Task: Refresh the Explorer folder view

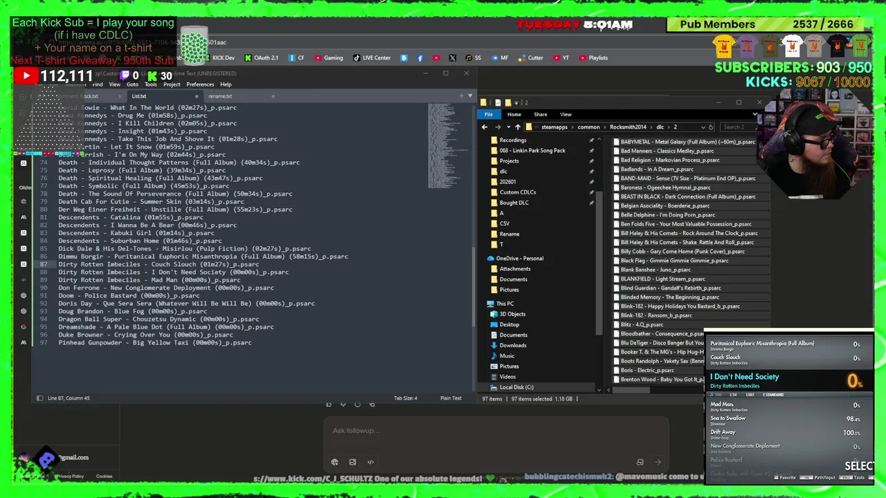Action: coord(711,127)
